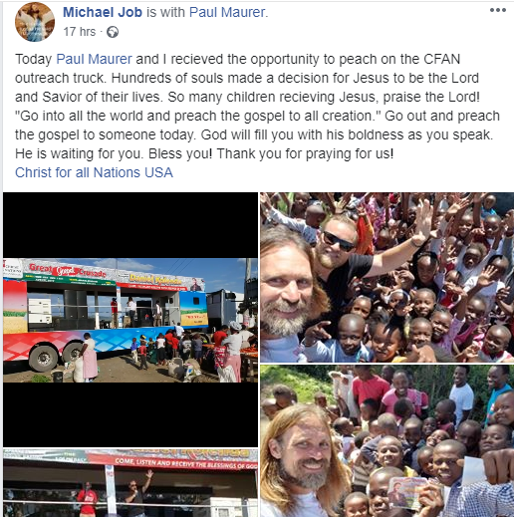Screen dimensions: 514x517
Task: Click the Daniel Kolenda sign on truck
Action: (x=156, y=279)
